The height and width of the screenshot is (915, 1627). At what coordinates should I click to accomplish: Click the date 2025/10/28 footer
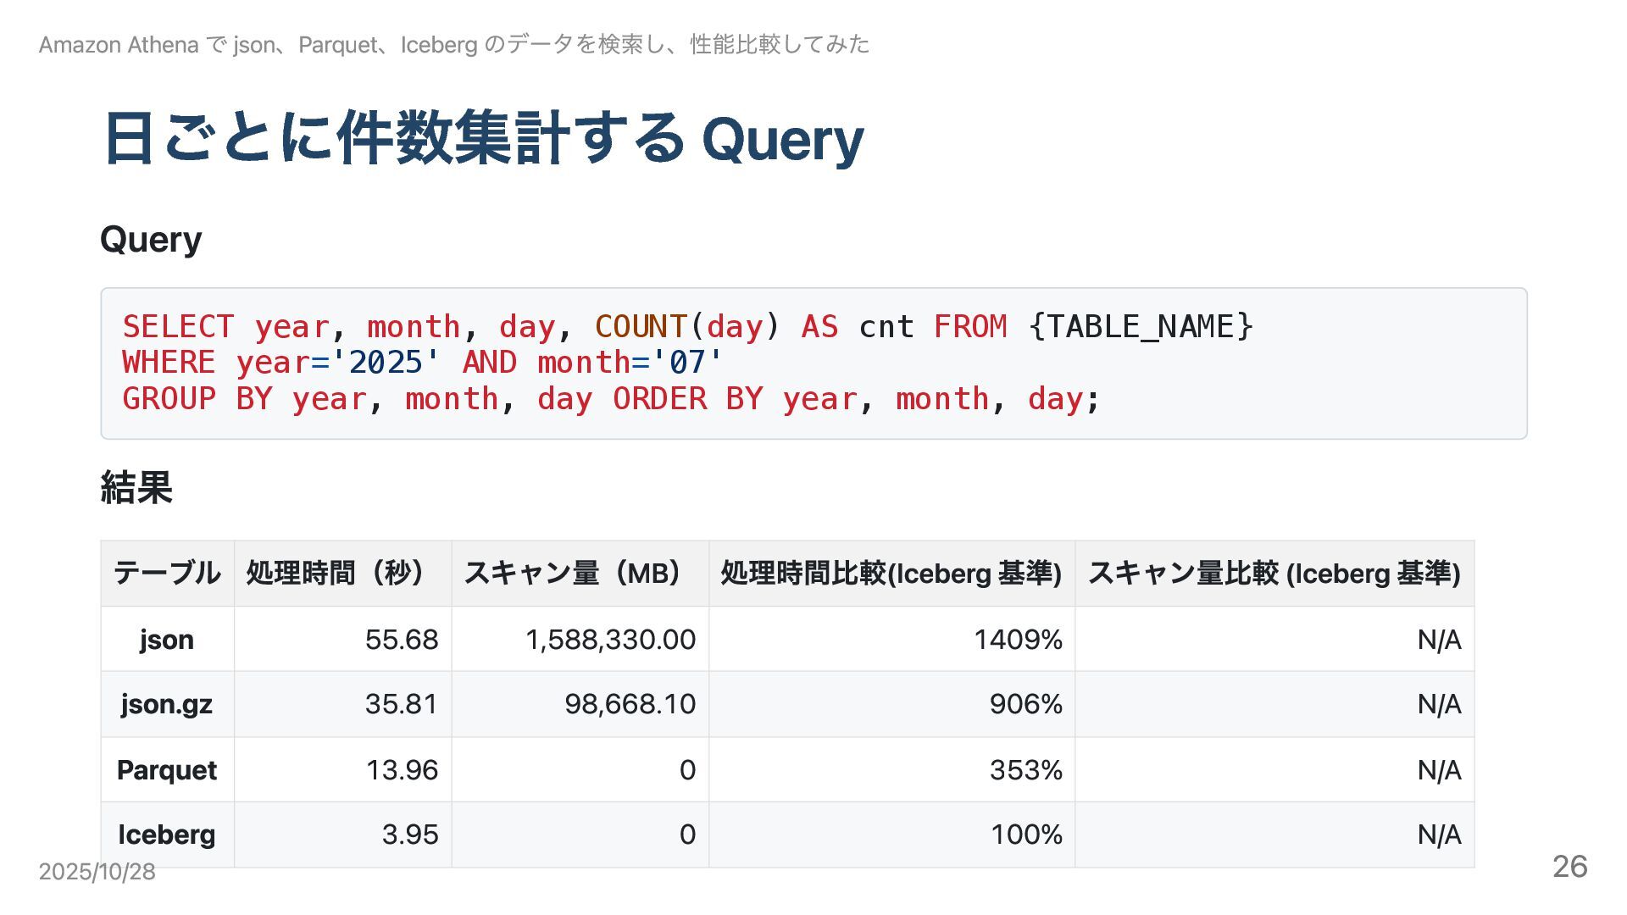pos(97,872)
